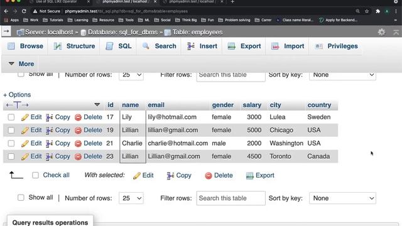Click With selected Edit button
Screen dimensions: 402x226
143,176
